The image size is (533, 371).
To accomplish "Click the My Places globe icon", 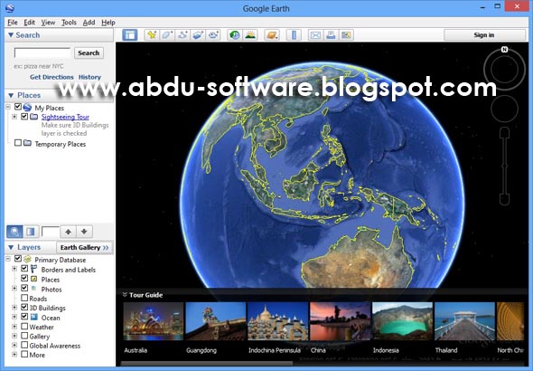I will 27,107.
